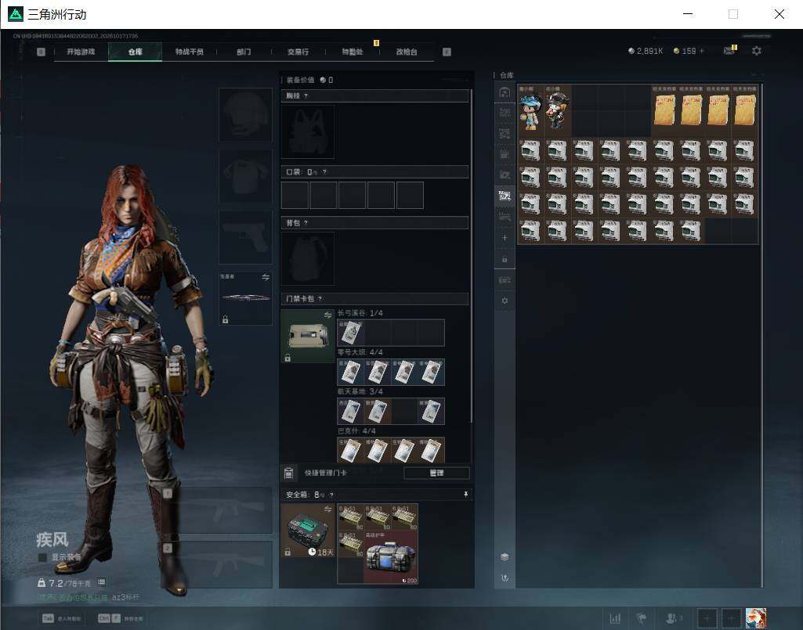Image resolution: width=803 pixels, height=630 pixels.
Task: Go to the 交易行 tab
Action: [298, 52]
